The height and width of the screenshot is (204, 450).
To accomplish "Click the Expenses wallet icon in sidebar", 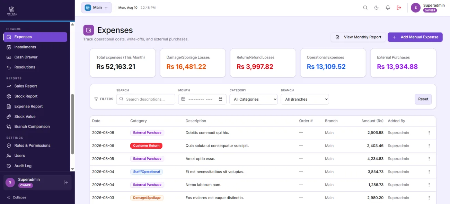I will (9, 37).
